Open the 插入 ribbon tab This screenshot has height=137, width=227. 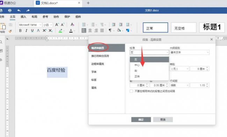click(23, 17)
